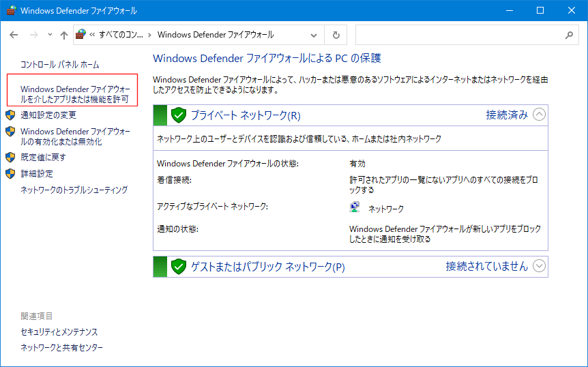The image size is (588, 367).
Task: Open 詳細設定 link
Action: 37,174
